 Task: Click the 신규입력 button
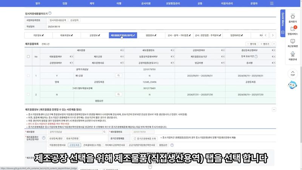pos(74,20)
